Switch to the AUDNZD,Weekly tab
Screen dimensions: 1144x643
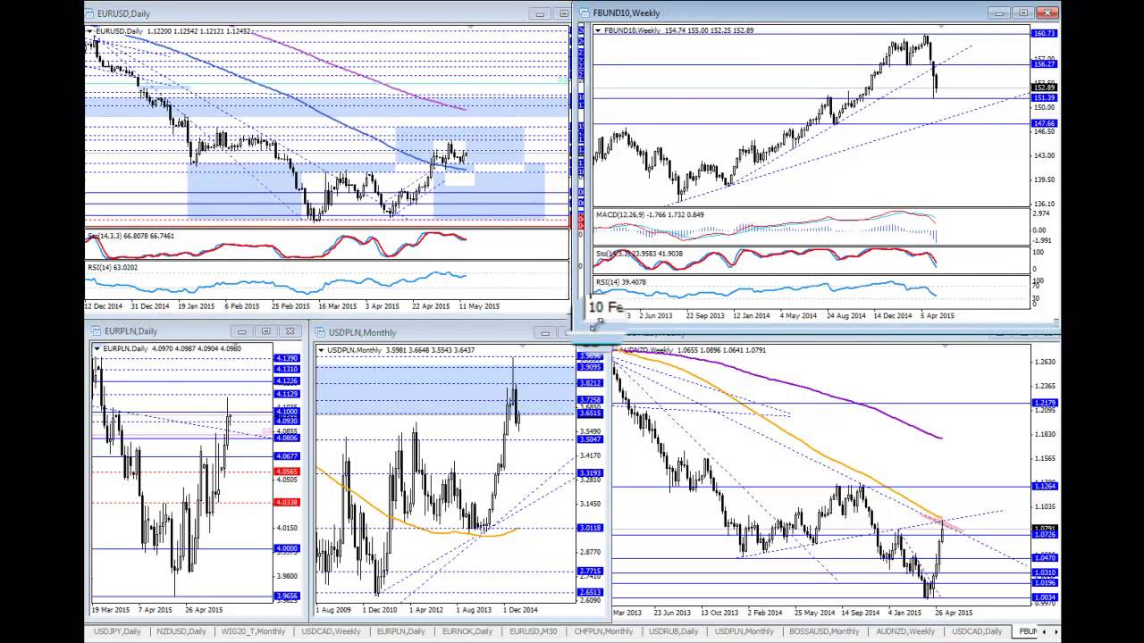point(905,631)
